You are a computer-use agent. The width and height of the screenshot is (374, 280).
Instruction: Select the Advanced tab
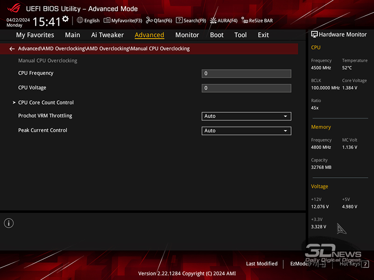(x=149, y=35)
